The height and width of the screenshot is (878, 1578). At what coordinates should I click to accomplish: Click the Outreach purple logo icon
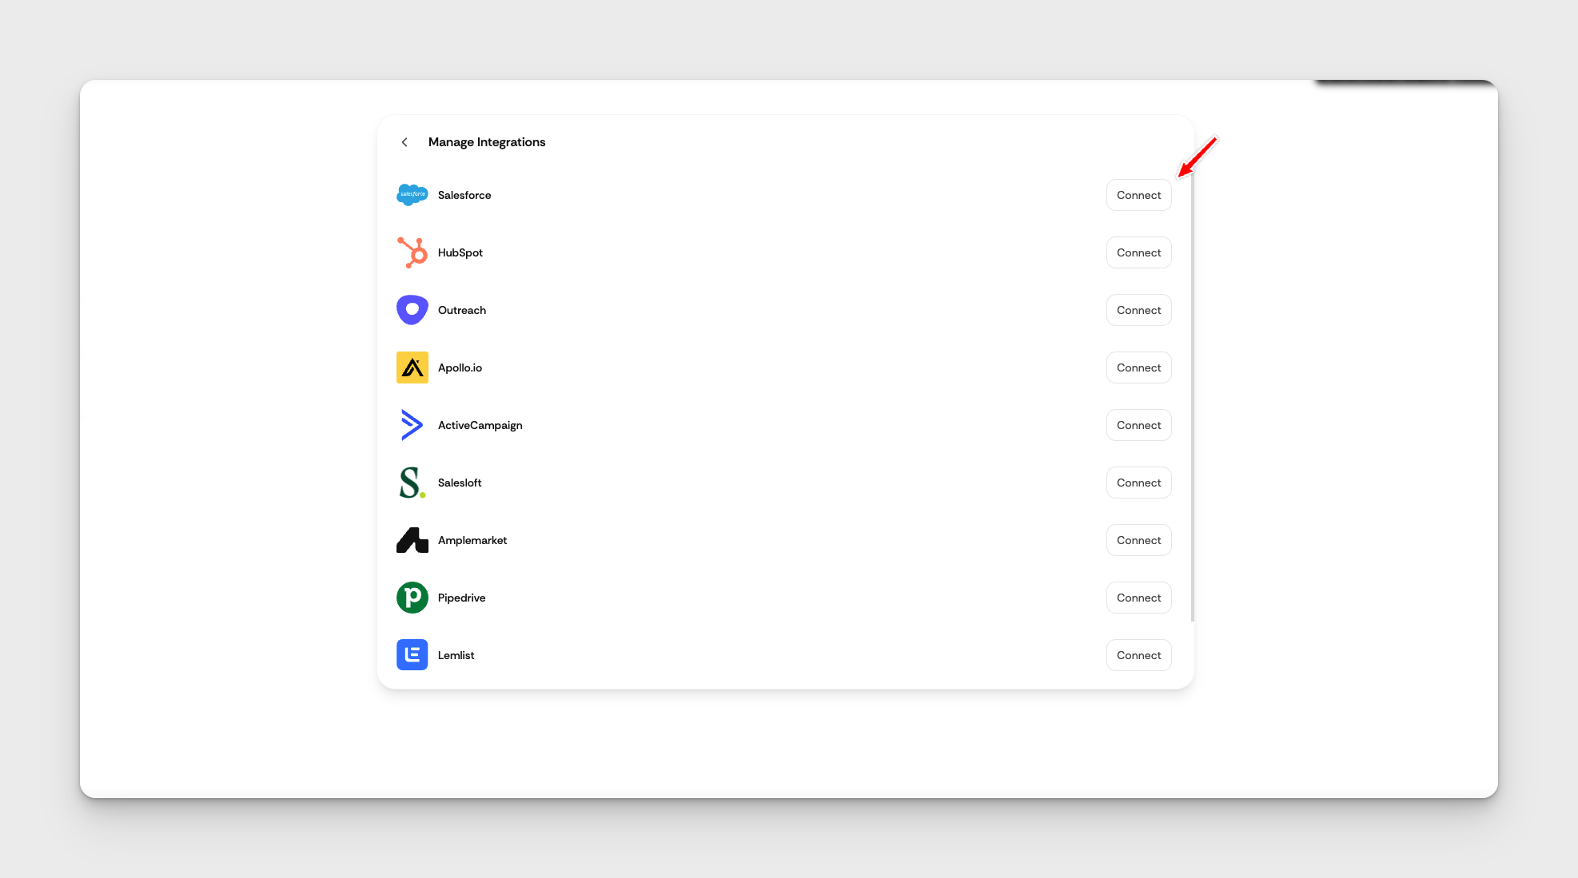coord(412,310)
